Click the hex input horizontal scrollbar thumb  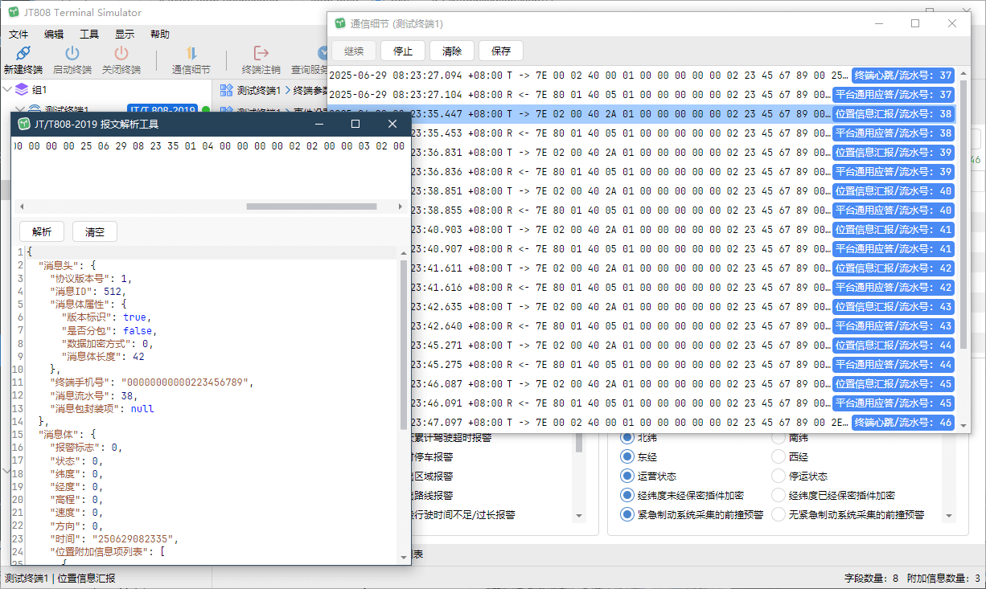coord(311,207)
